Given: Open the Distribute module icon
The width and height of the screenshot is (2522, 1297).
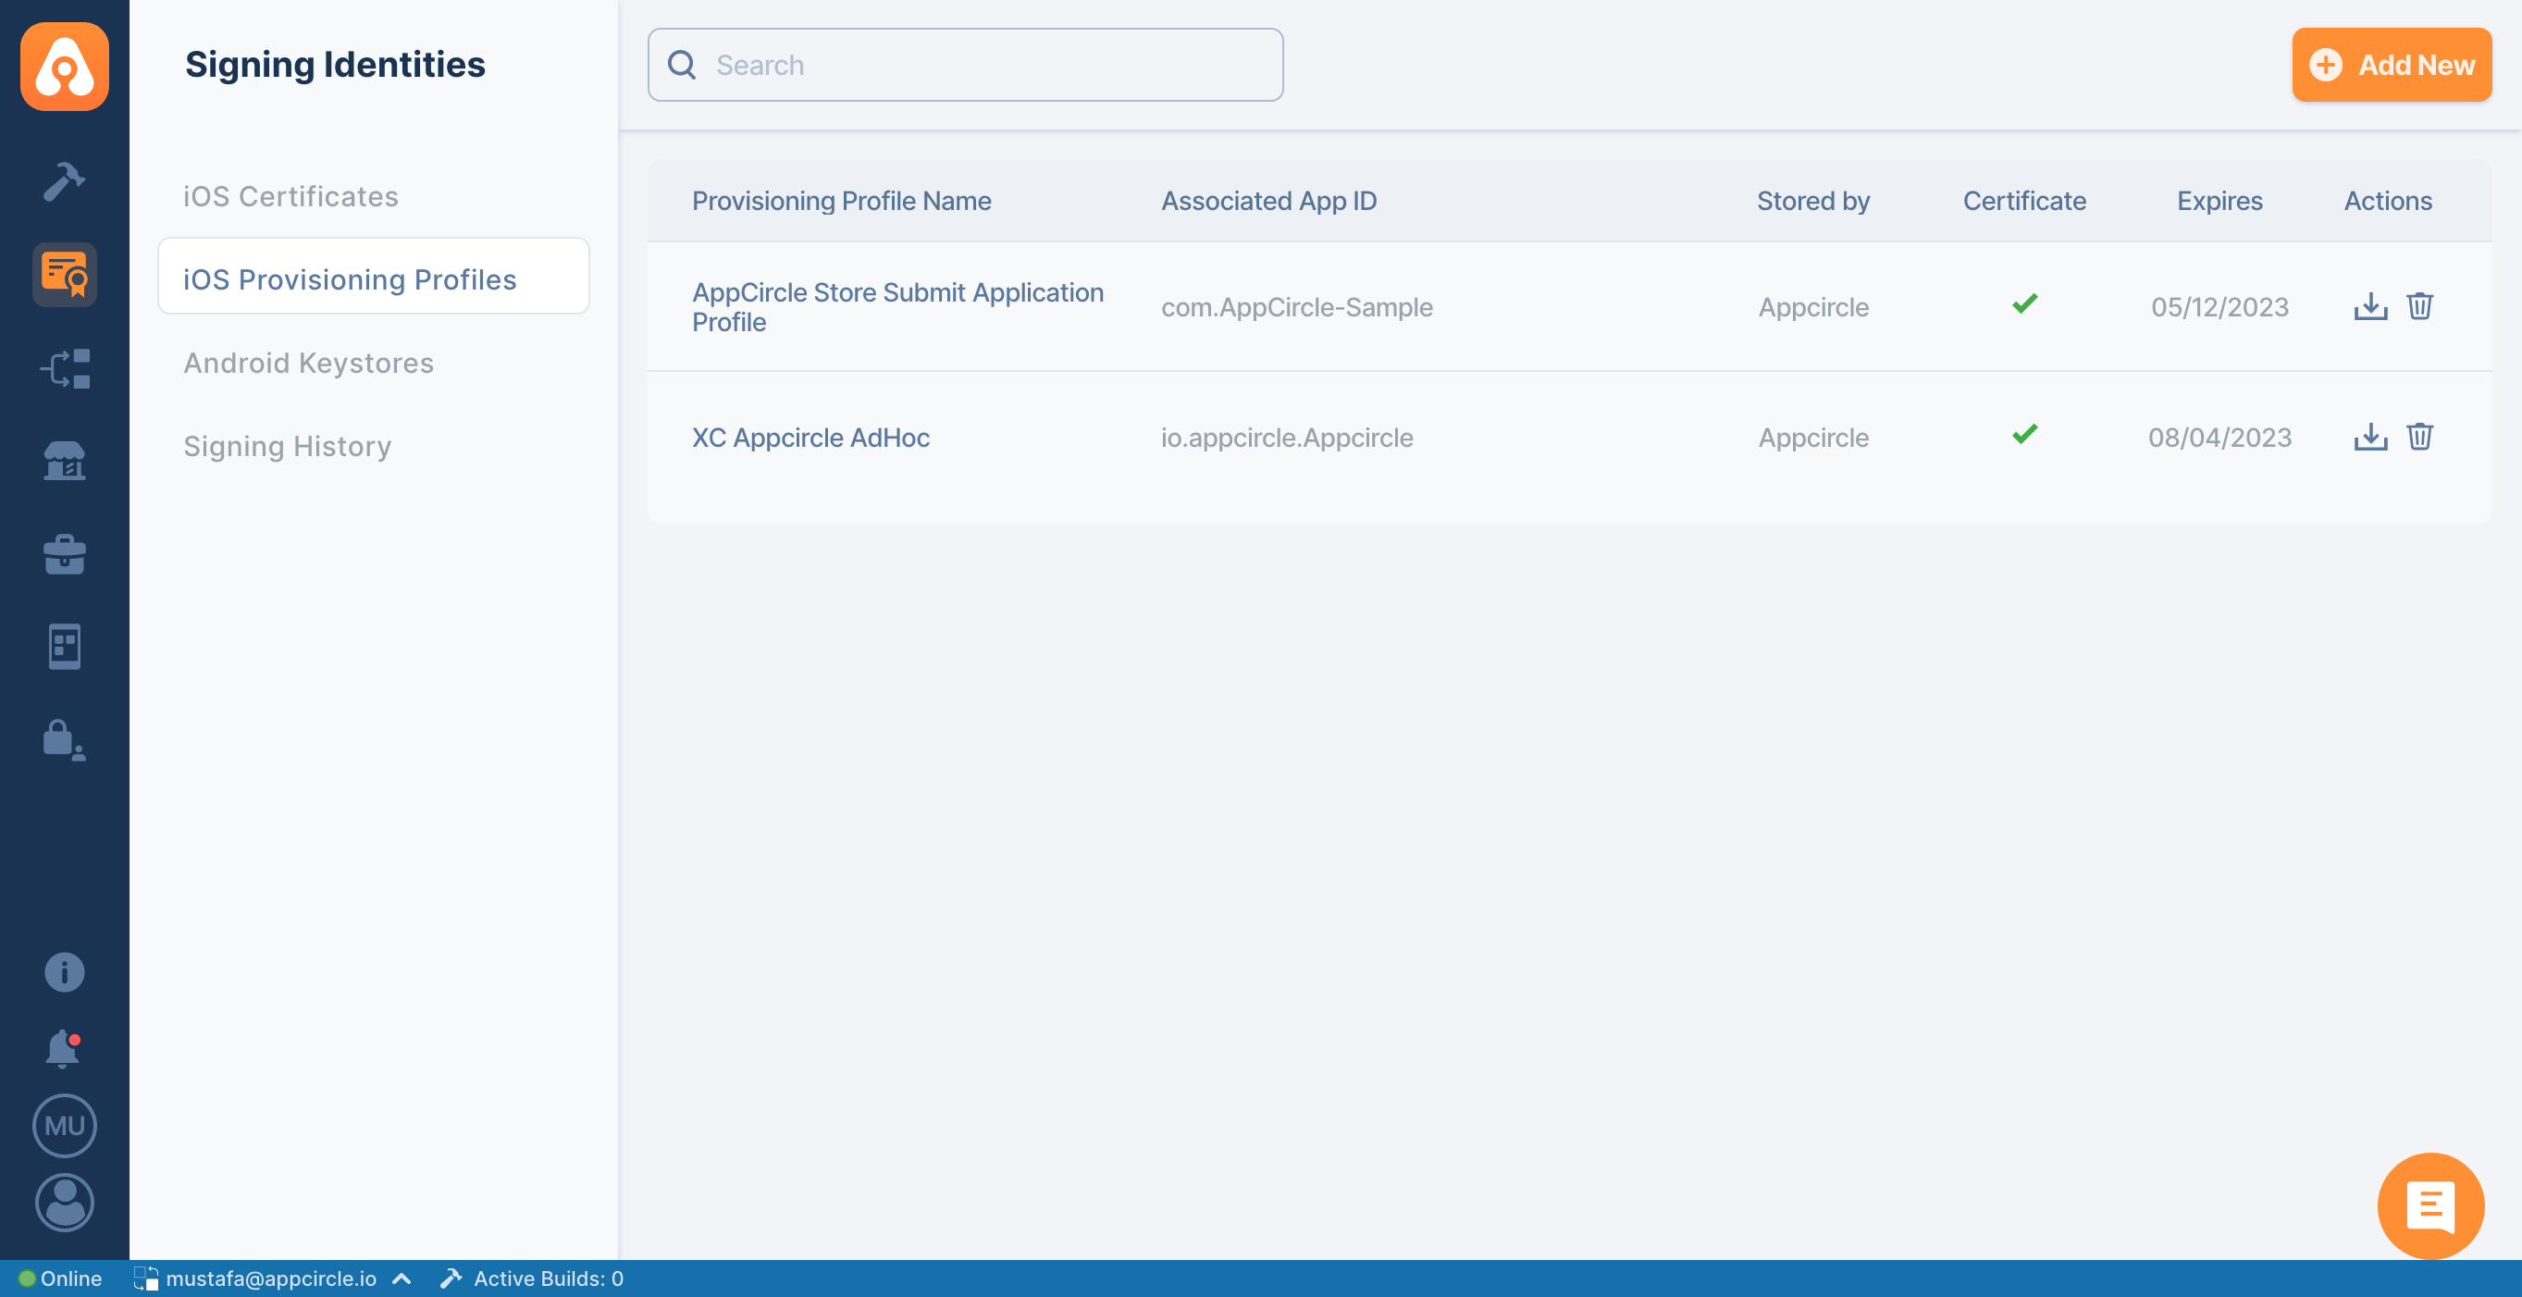Looking at the screenshot, I should tap(65, 368).
